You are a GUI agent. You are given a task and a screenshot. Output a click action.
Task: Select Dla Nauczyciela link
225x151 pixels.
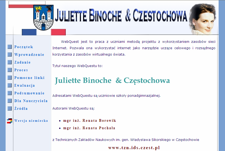tap(31, 101)
